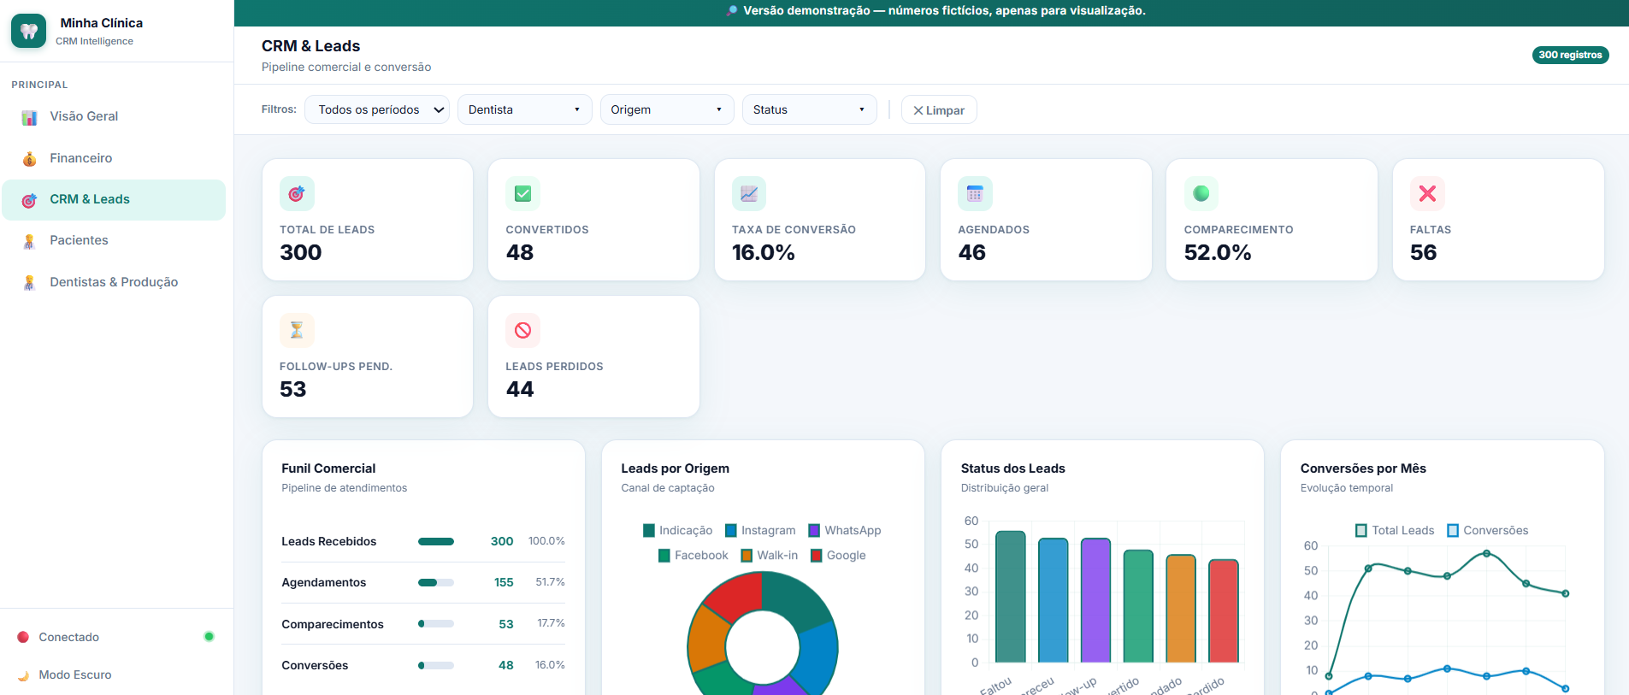Click the Conversões funnel progress bar
Viewport: 1629px width, 695px height.
[x=436, y=665]
